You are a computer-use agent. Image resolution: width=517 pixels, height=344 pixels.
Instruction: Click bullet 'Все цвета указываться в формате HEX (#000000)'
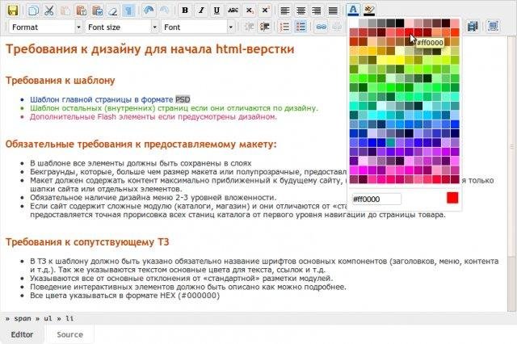coord(125,296)
